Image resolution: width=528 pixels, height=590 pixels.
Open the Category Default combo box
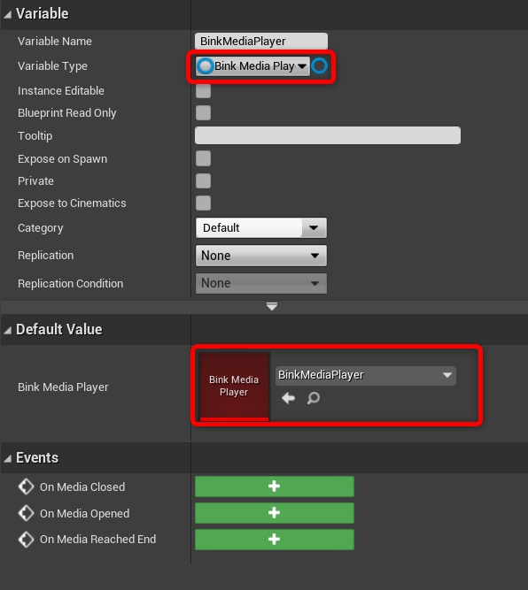click(261, 227)
